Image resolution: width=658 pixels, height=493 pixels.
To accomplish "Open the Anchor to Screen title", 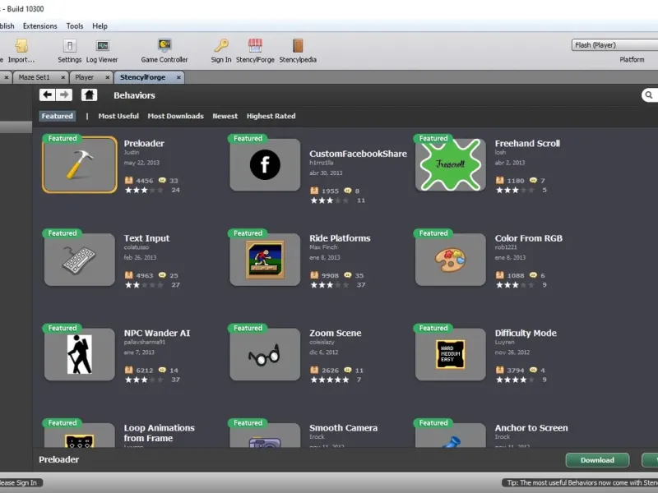I will [x=531, y=427].
